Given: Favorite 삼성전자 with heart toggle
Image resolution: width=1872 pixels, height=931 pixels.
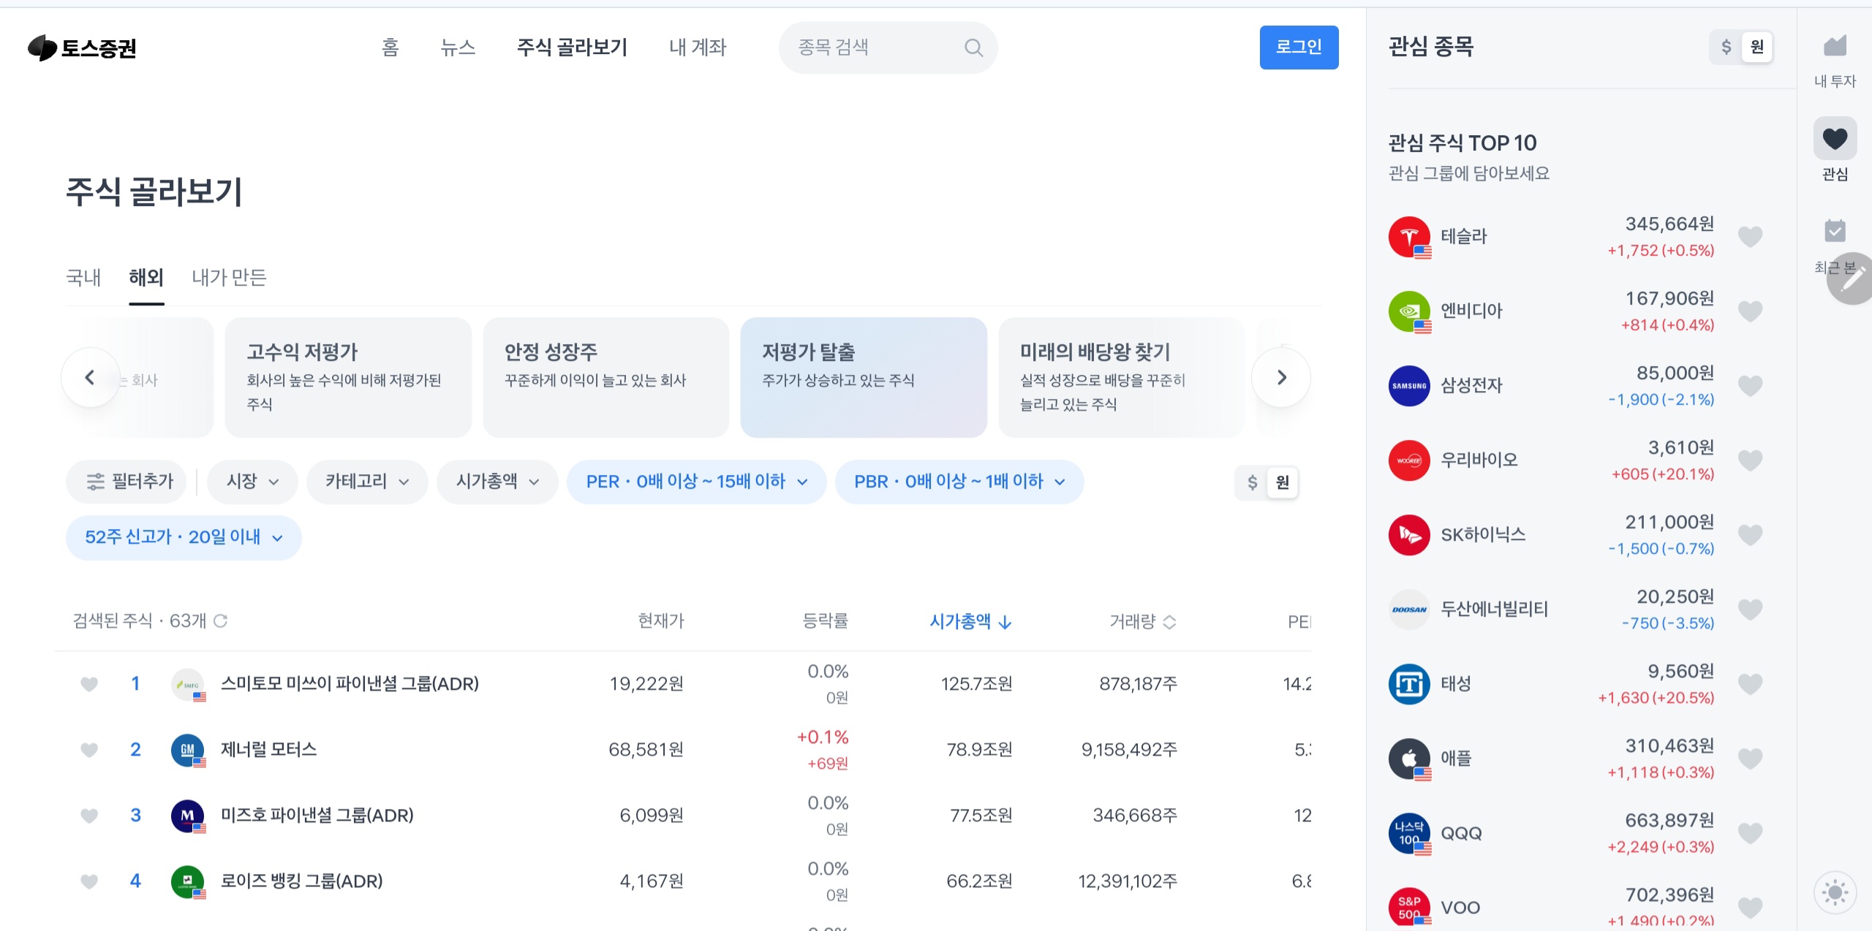Looking at the screenshot, I should [x=1750, y=386].
